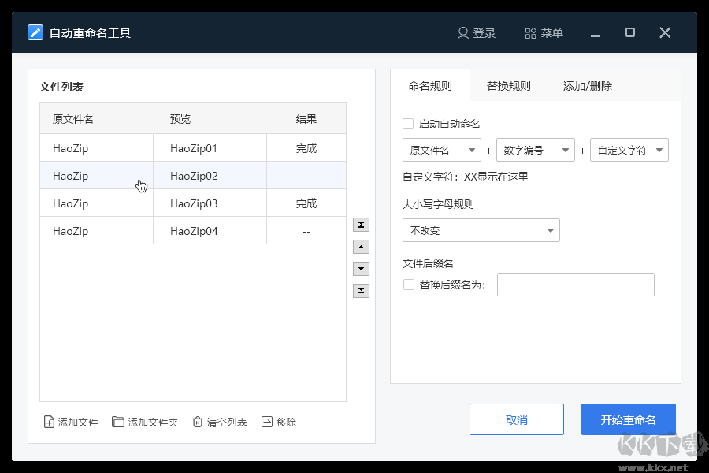Switch to the 替换规则 tab
The width and height of the screenshot is (709, 473).
tap(507, 85)
